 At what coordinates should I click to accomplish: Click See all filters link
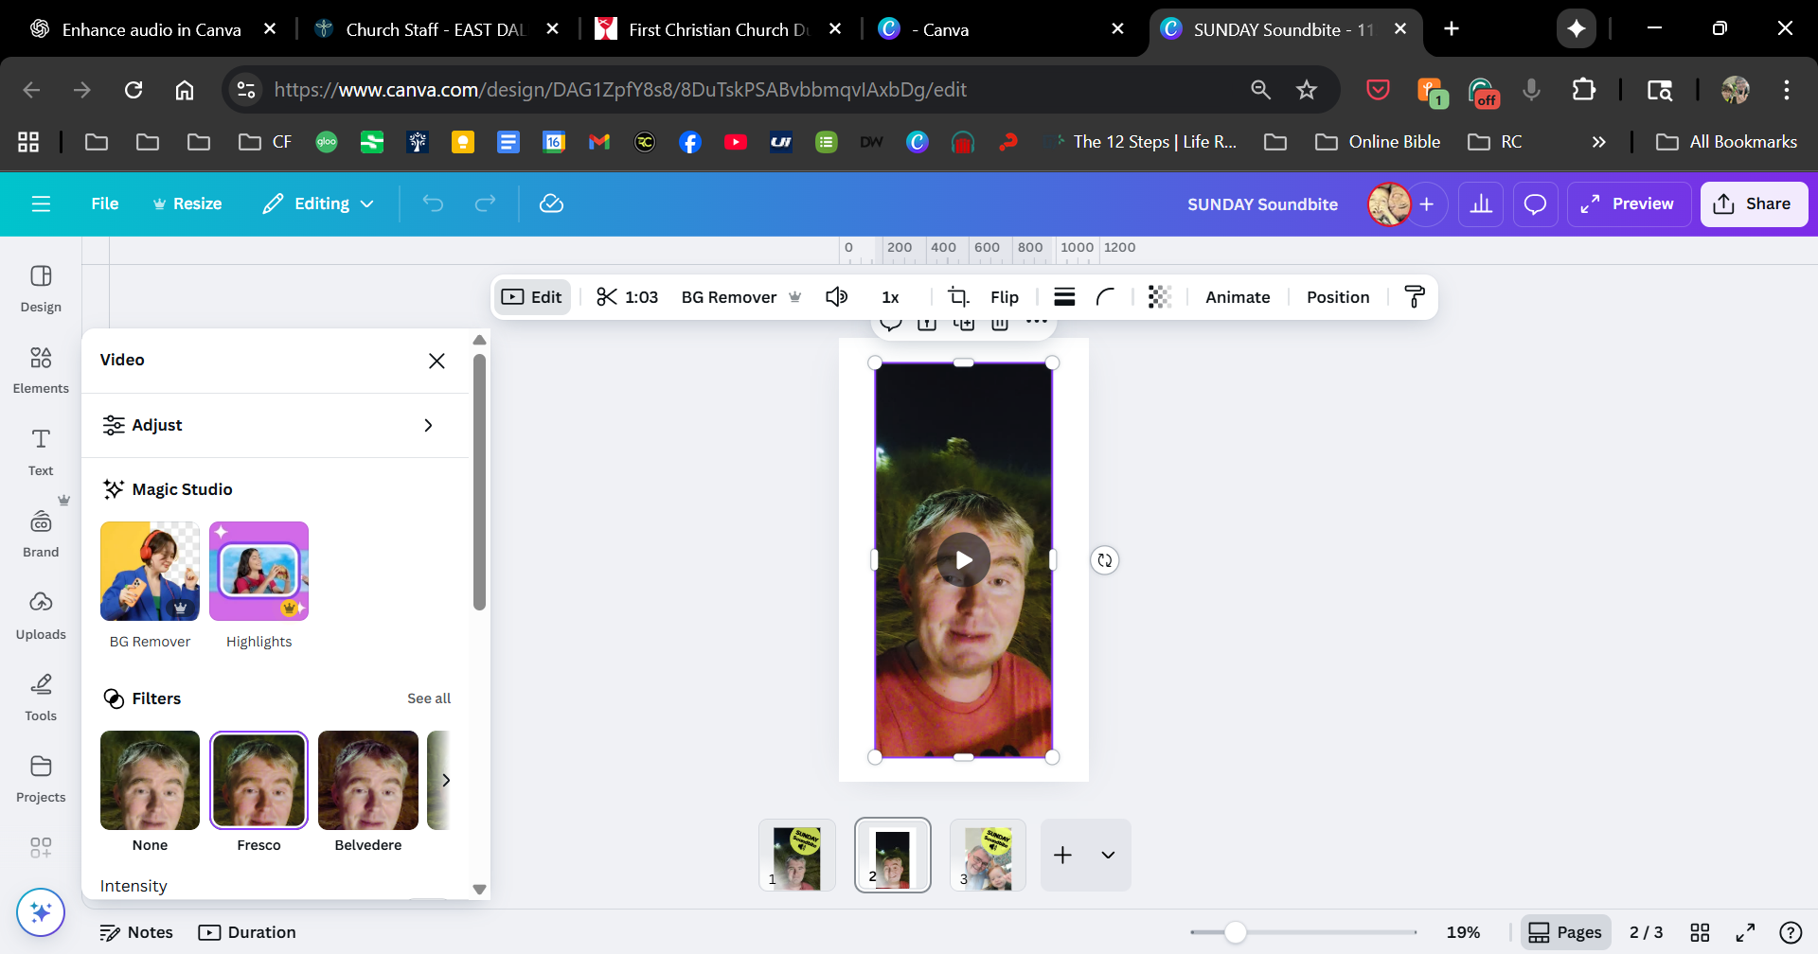tap(429, 698)
